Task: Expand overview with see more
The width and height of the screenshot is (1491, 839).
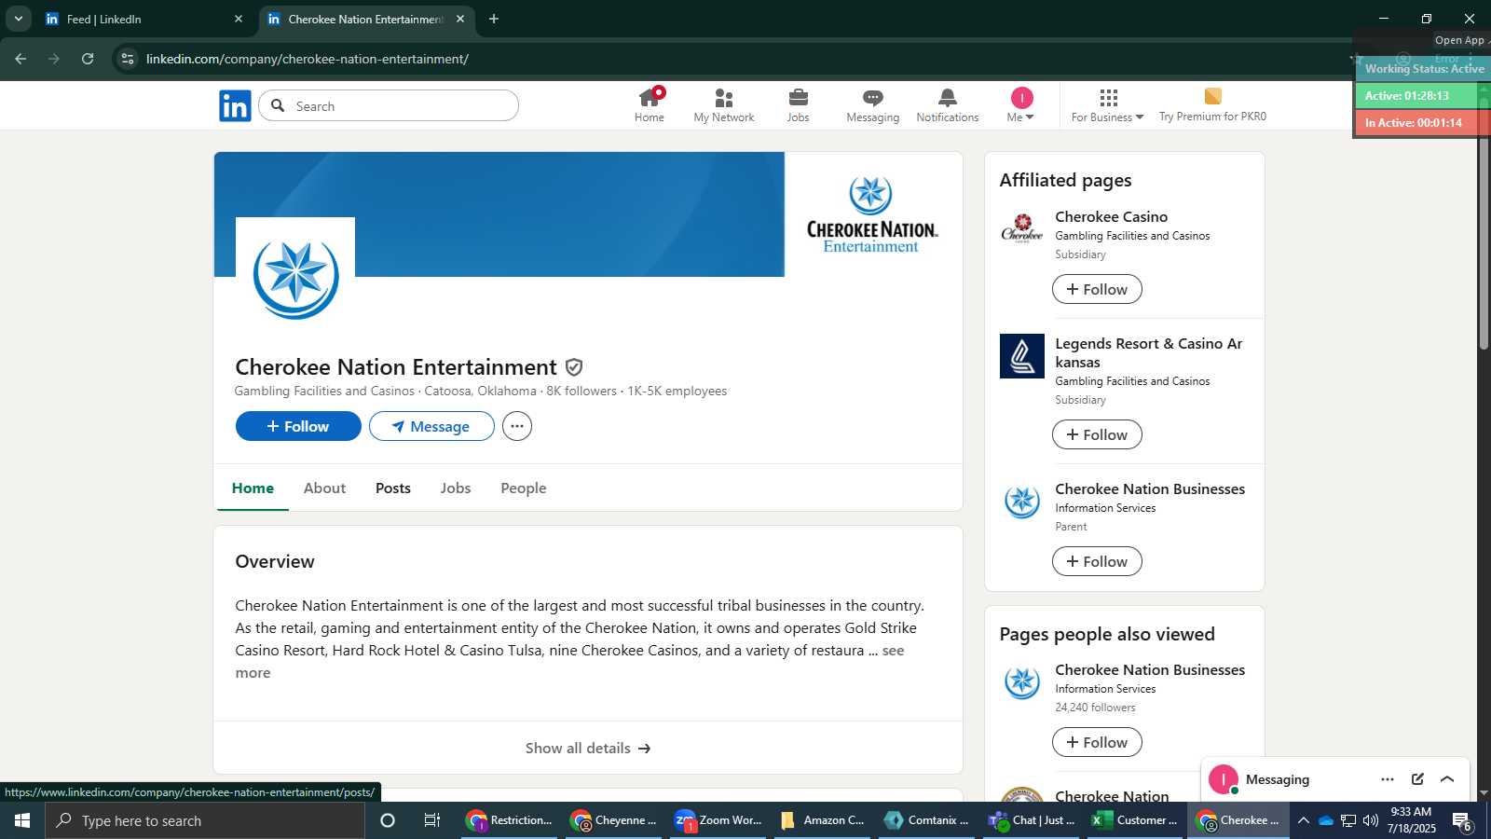Action: point(894,651)
